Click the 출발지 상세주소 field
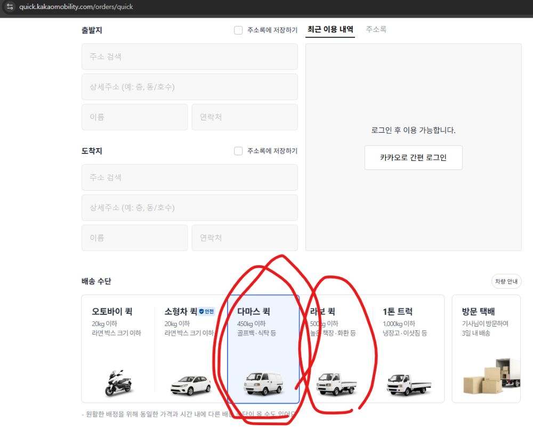 pyautogui.click(x=190, y=87)
